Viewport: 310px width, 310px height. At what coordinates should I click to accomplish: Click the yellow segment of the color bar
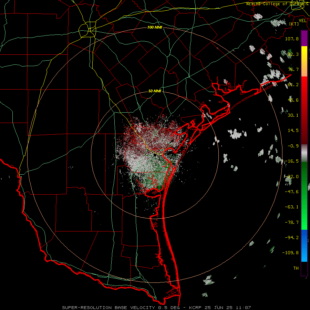coord(304,54)
